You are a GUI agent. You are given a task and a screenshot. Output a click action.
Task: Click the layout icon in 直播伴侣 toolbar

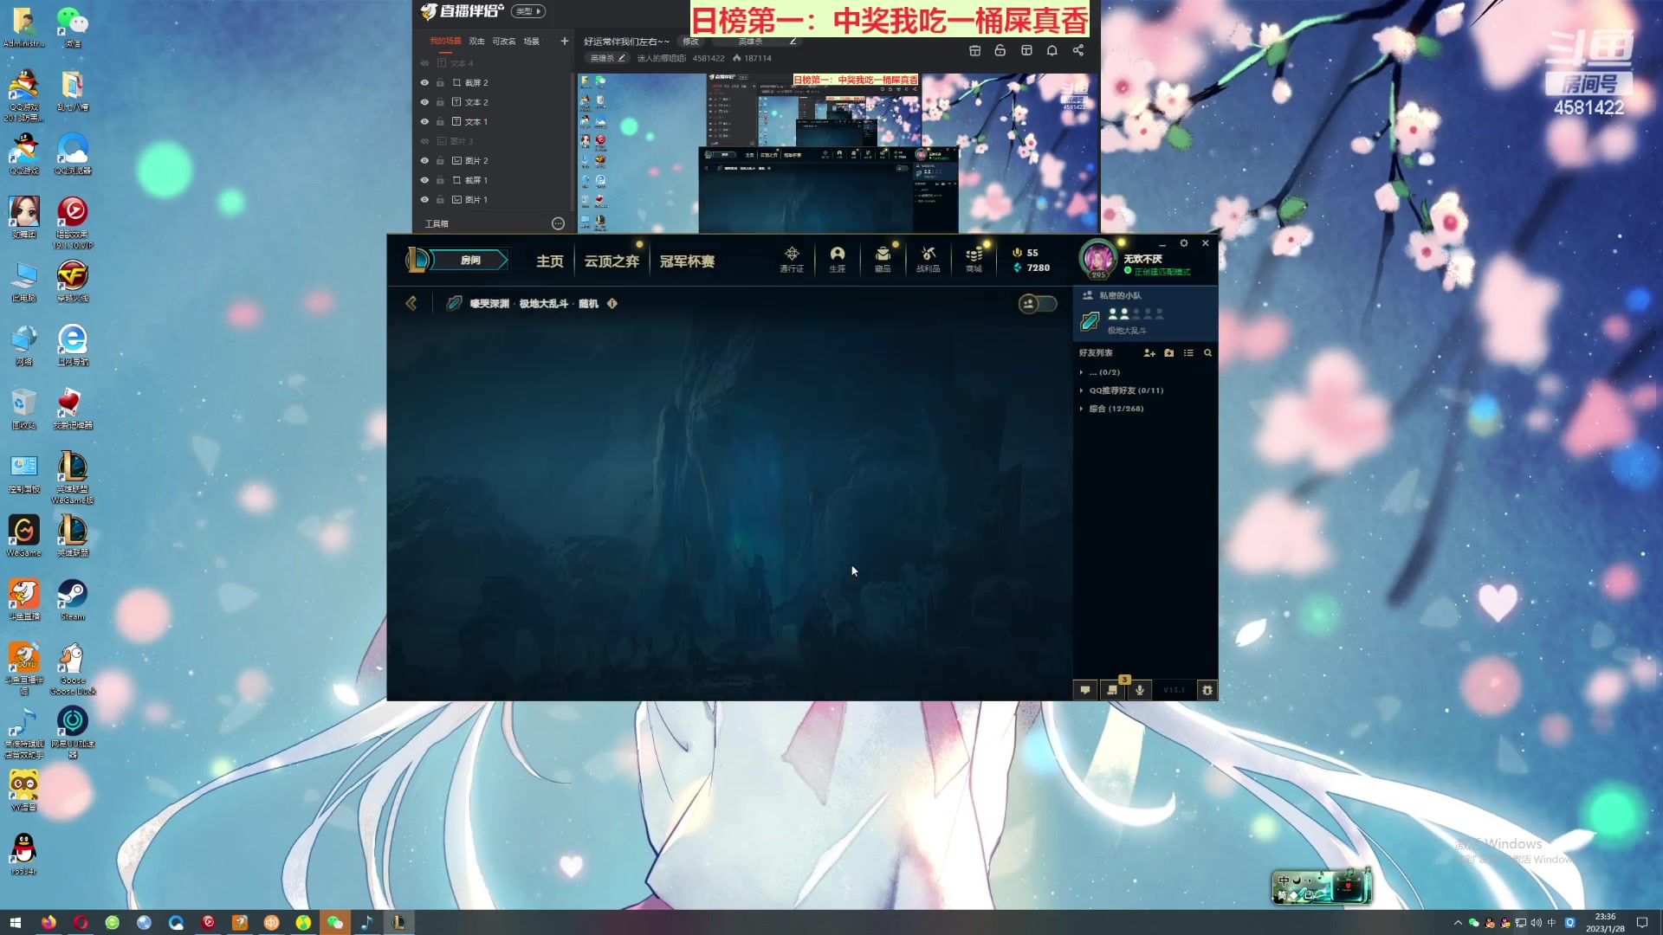(1026, 50)
